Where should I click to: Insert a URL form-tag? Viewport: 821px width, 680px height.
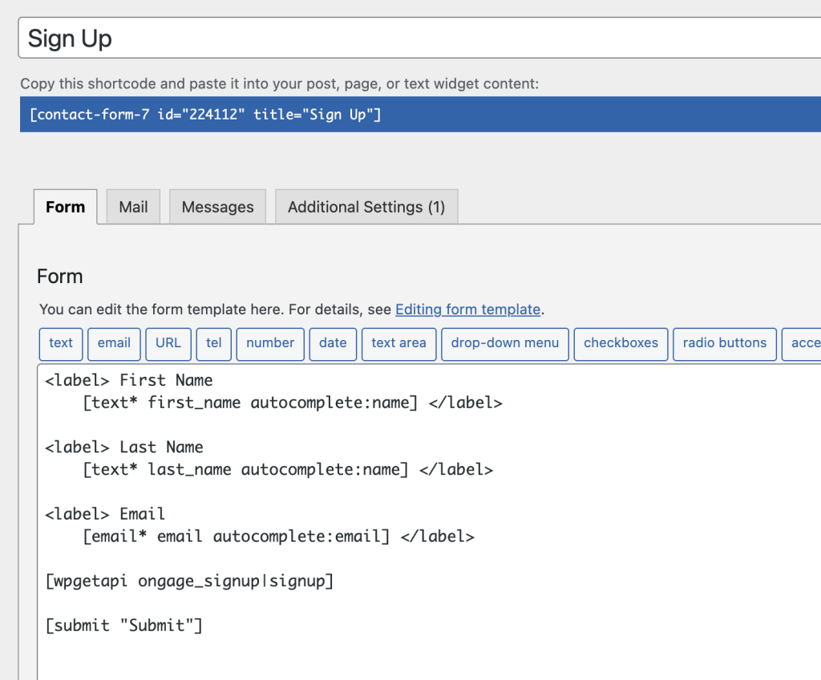168,343
